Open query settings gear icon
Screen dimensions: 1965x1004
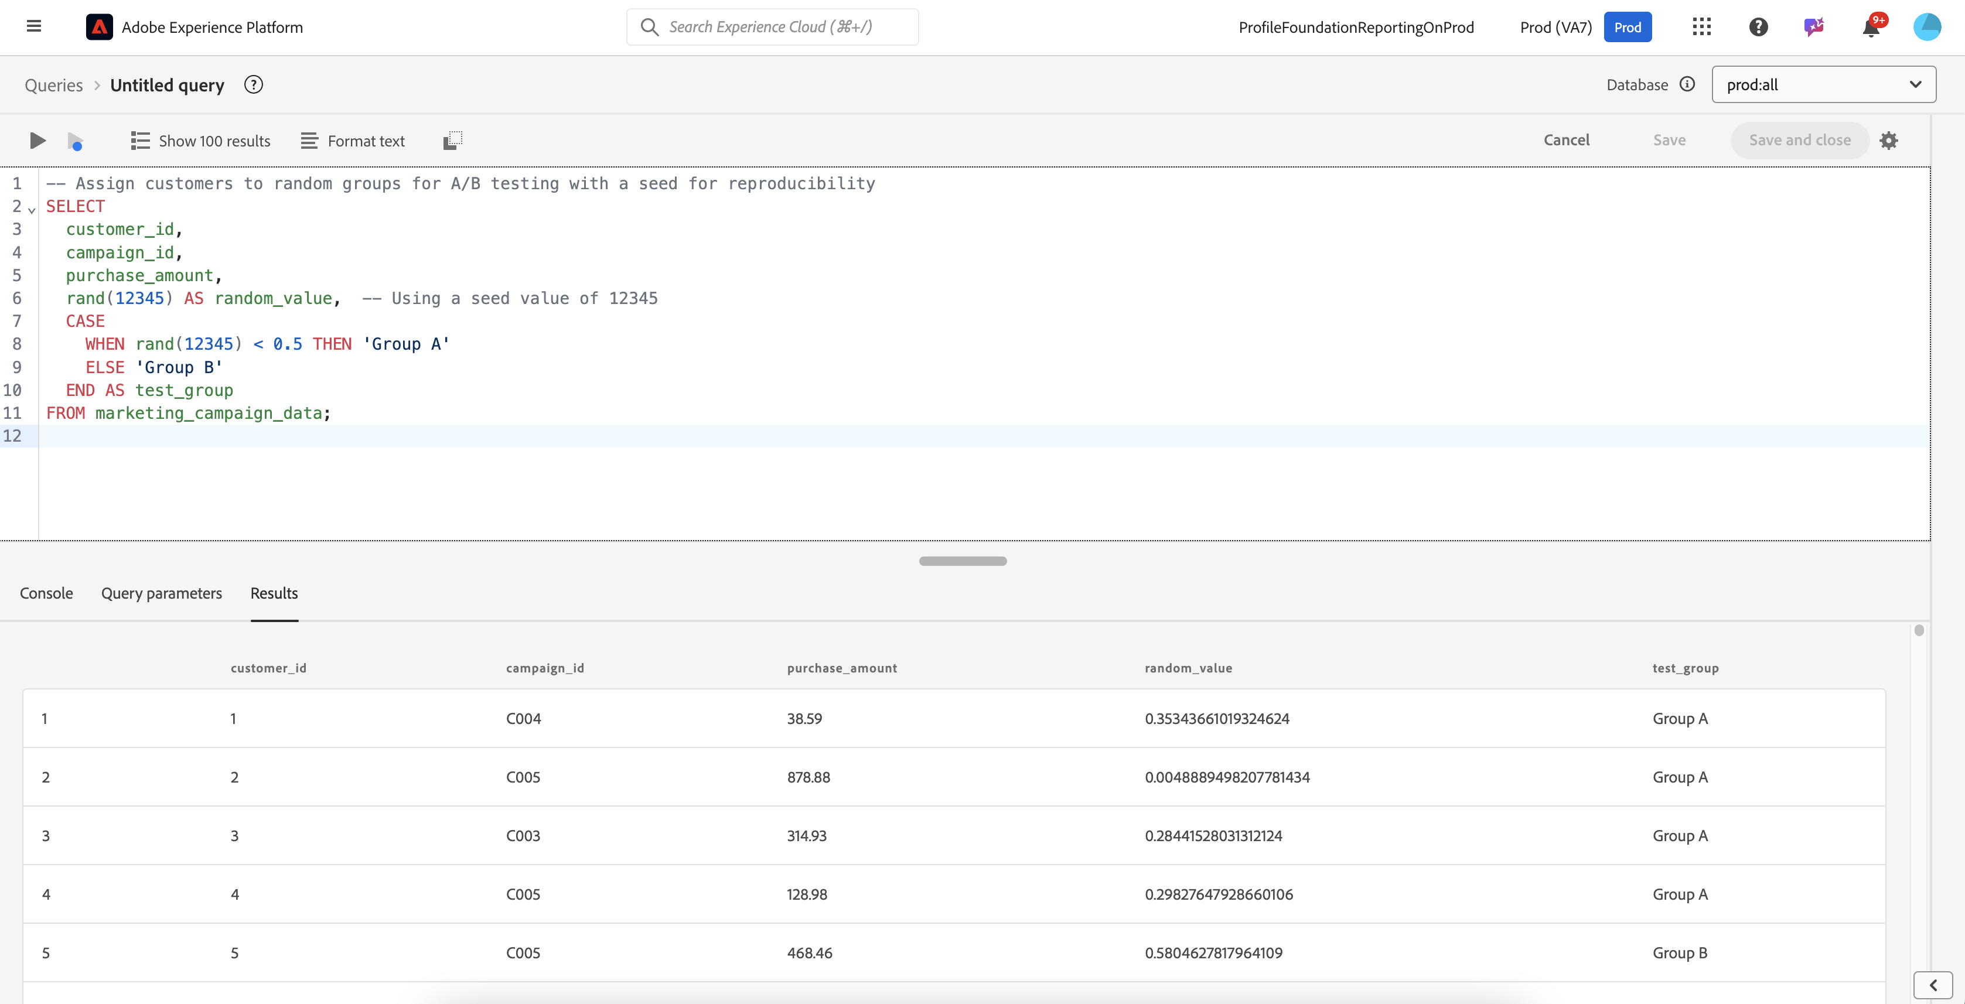(x=1889, y=141)
